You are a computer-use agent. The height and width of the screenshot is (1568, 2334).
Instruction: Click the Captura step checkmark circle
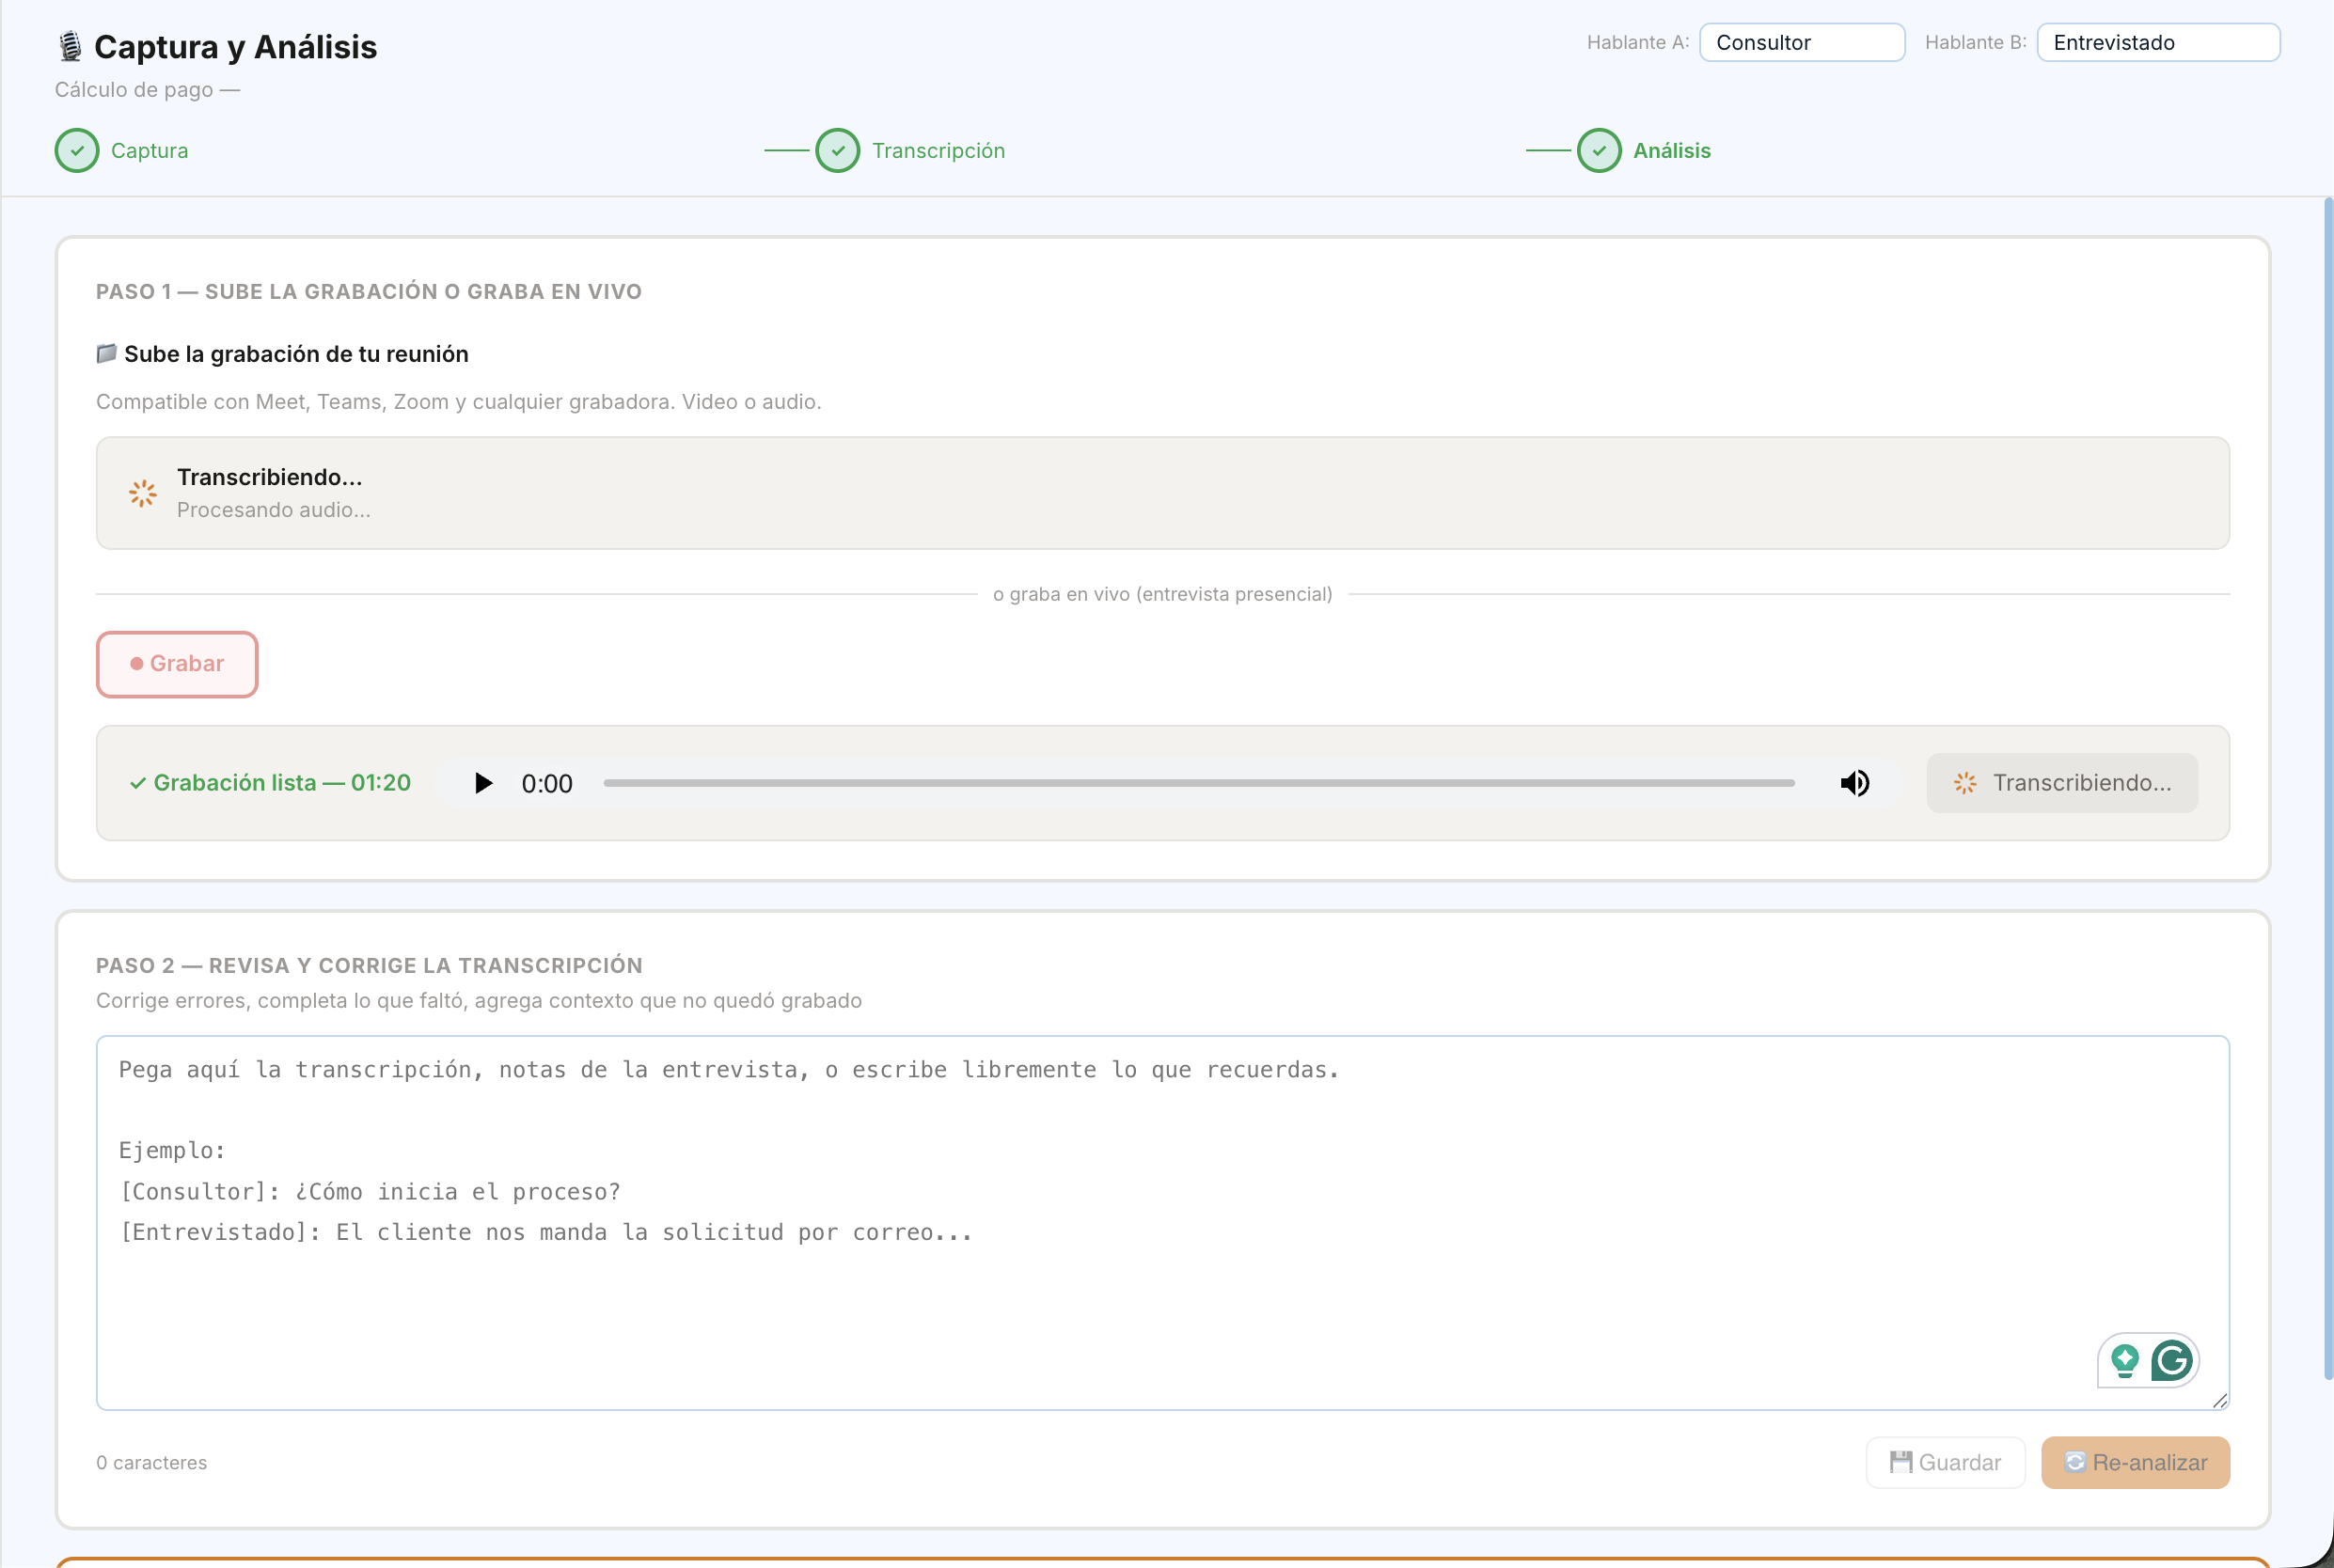pos(77,151)
